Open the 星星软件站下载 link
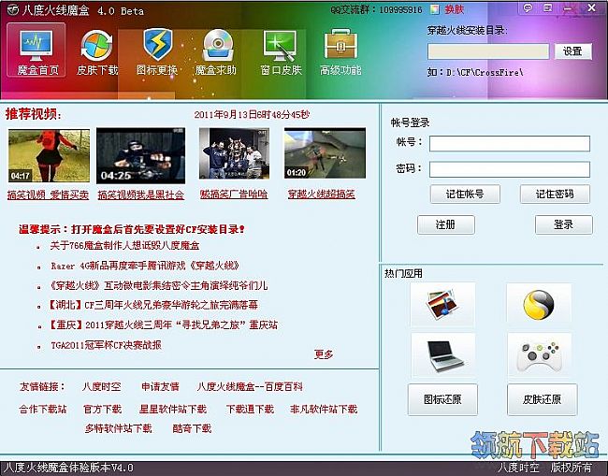 pyautogui.click(x=173, y=409)
